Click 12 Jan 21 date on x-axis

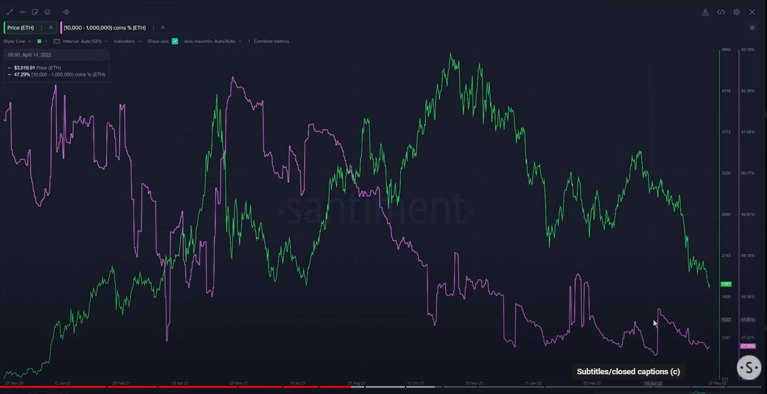tap(62, 384)
